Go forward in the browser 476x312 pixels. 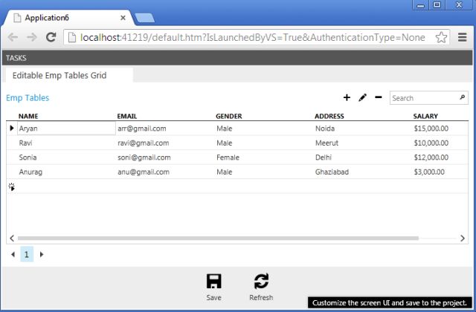click(31, 37)
